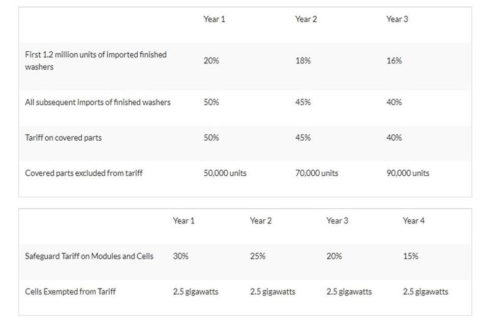Click the 20% safeguard tariff Year 3 cell
The height and width of the screenshot is (325, 488).
(334, 256)
